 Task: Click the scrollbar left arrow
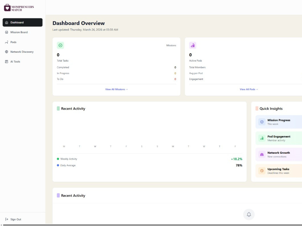pos(1,225)
